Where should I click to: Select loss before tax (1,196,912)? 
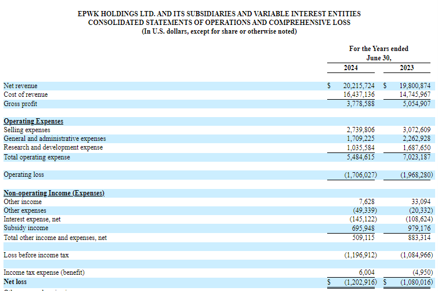coord(360,255)
